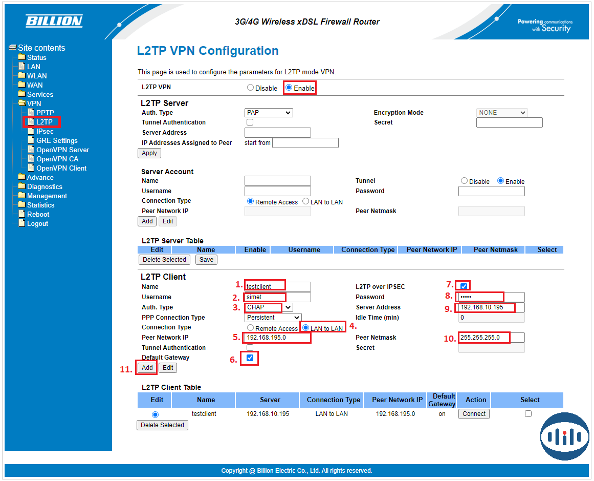594x481 pixels.
Task: Click the Reboot page icon
Action: click(x=21, y=214)
